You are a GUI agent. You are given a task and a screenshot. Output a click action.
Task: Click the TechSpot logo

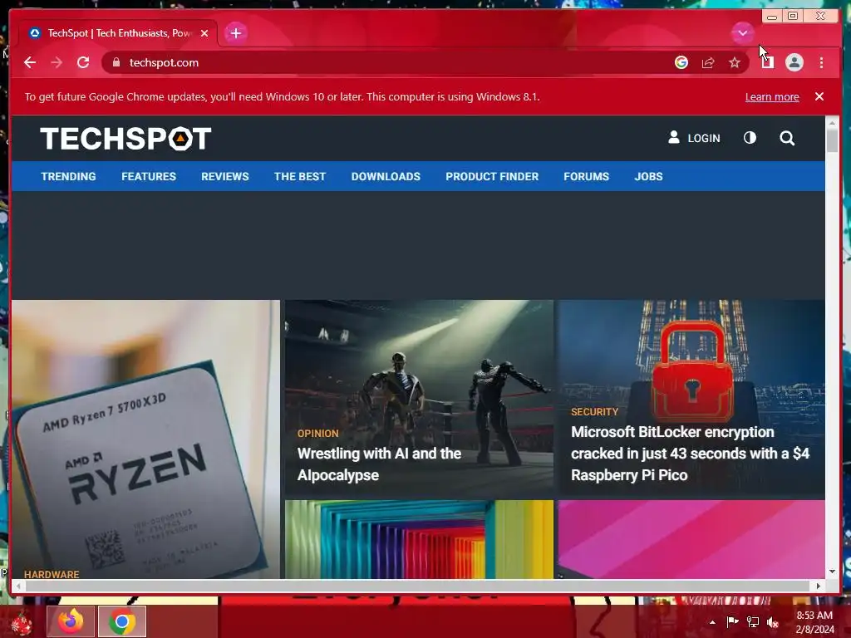pos(125,139)
